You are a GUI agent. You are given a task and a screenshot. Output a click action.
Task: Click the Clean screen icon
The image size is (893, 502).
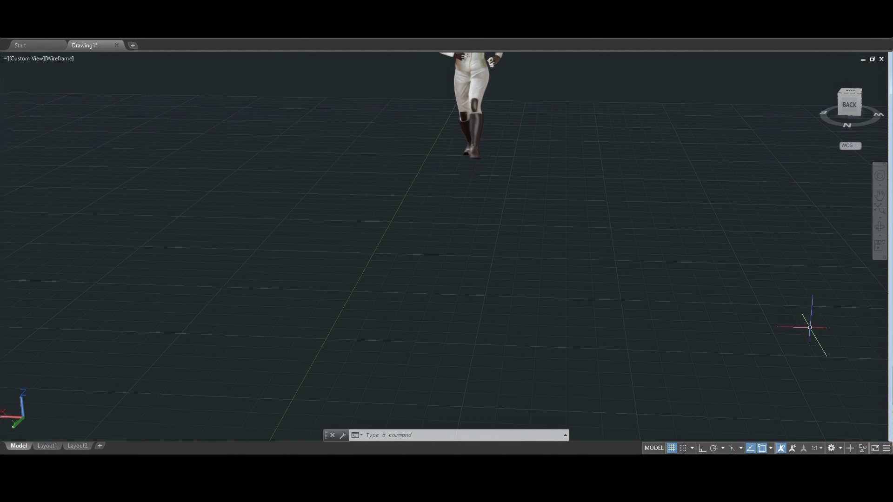pos(875,448)
